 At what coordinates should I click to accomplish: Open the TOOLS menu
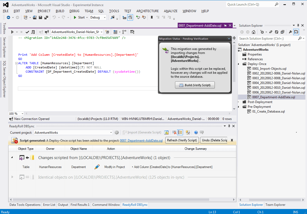pyautogui.click(x=114, y=11)
